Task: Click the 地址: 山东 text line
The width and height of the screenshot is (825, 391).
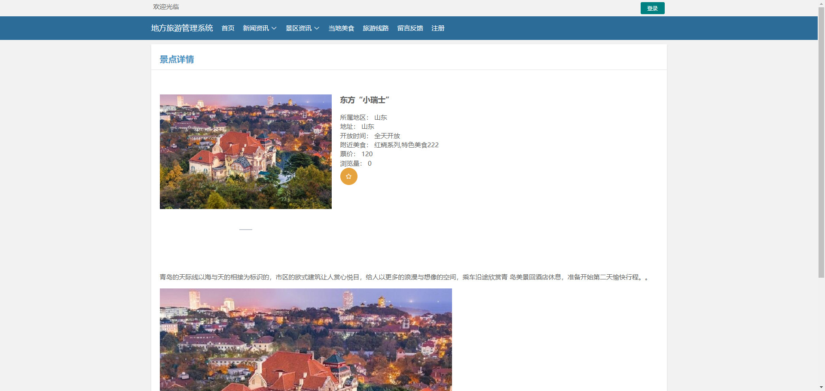Action: 357,127
